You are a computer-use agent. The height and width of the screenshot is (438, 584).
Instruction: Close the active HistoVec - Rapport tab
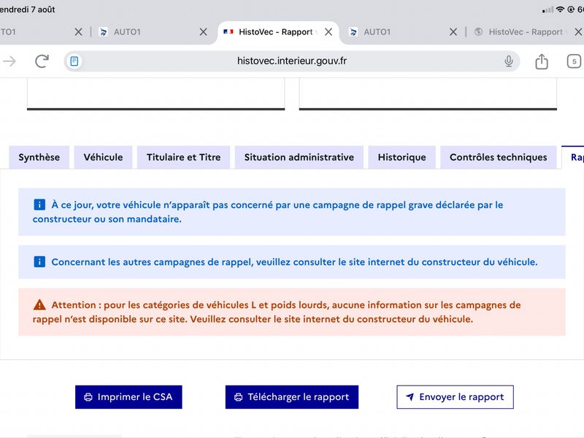coord(328,32)
